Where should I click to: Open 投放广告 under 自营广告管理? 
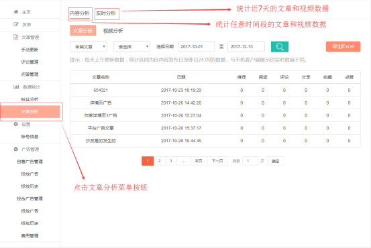(x=30, y=174)
